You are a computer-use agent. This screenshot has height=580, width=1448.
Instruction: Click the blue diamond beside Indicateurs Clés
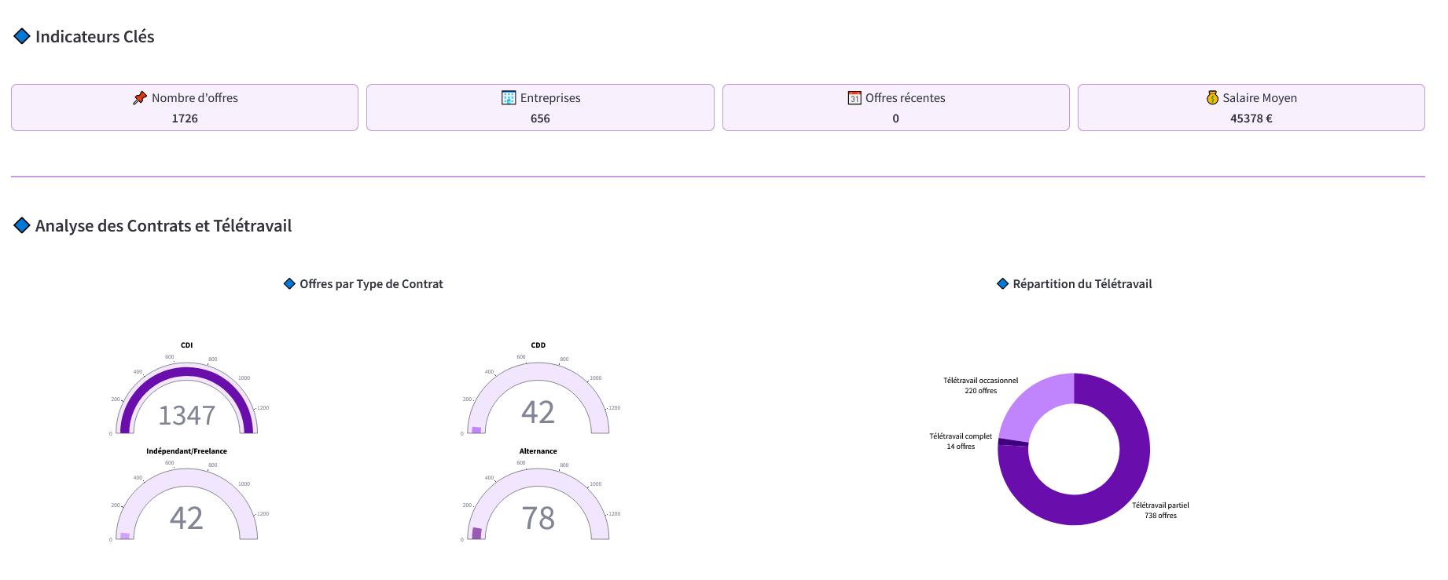click(x=22, y=37)
